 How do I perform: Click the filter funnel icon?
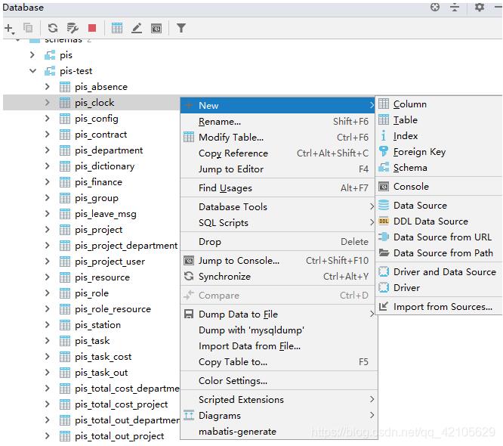181,28
